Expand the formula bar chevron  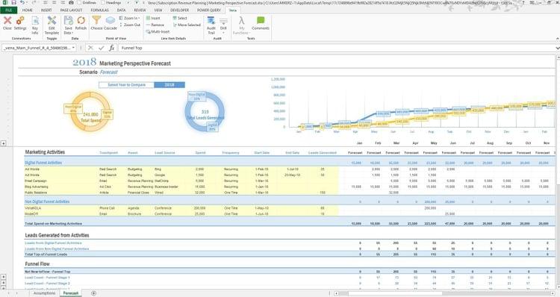click(x=557, y=48)
